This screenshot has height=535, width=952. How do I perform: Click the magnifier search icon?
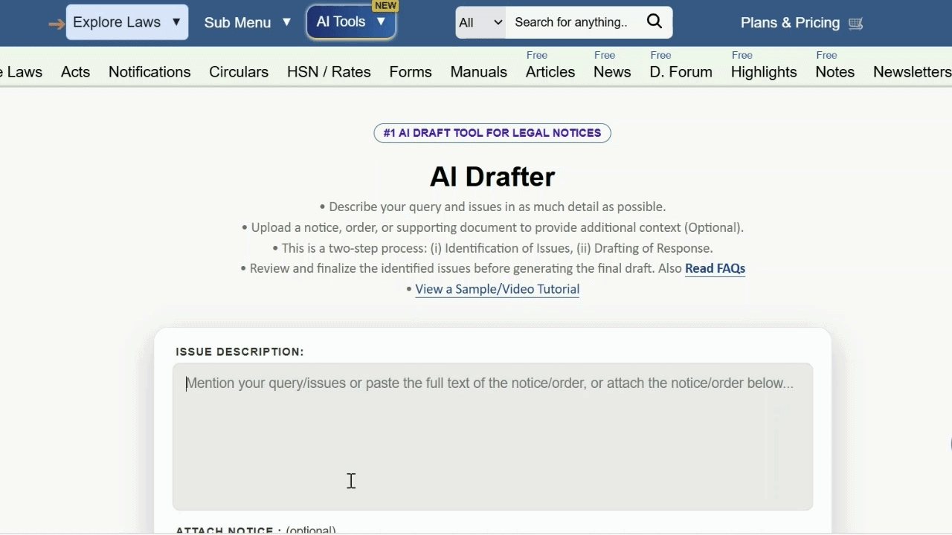(x=654, y=22)
